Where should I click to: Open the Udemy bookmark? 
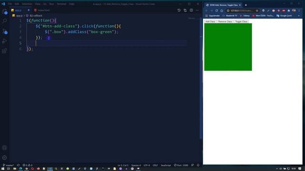point(244,16)
